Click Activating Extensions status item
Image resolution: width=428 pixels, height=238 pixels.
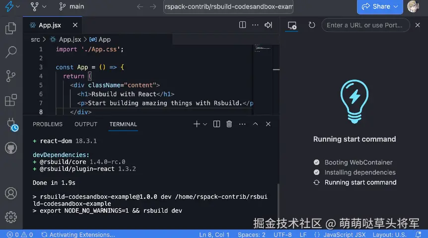pos(78,235)
